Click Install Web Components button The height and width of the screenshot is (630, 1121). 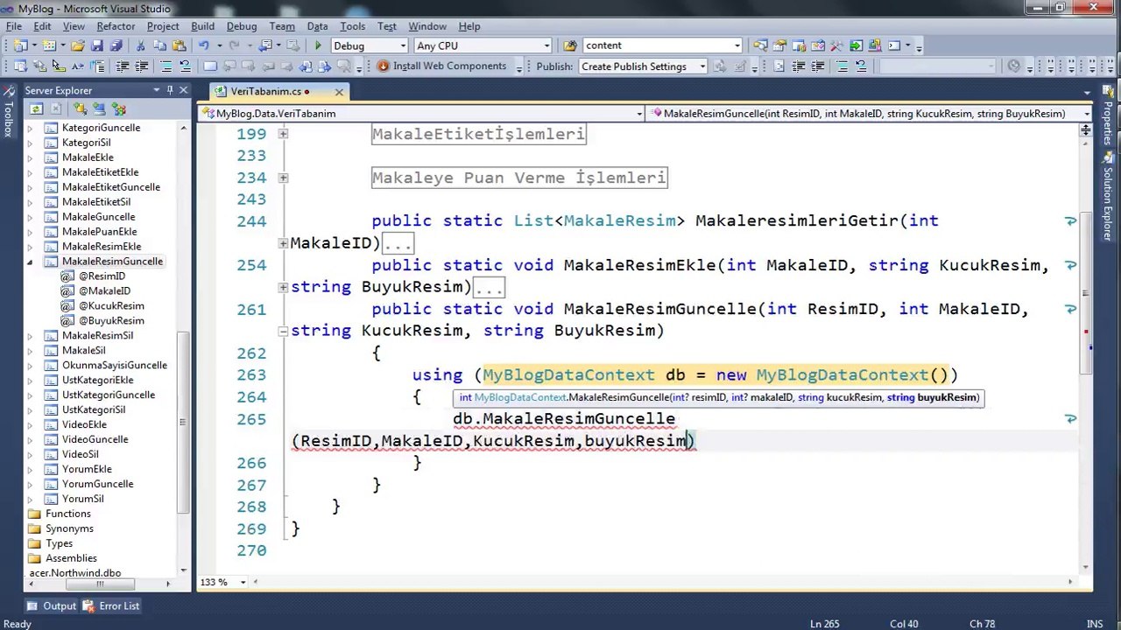[441, 66]
